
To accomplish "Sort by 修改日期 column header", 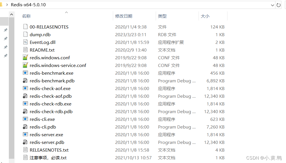I will pyautogui.click(x=124, y=16).
